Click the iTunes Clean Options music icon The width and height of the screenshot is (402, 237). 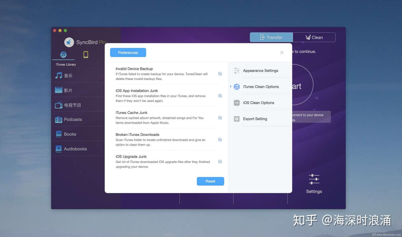(237, 87)
